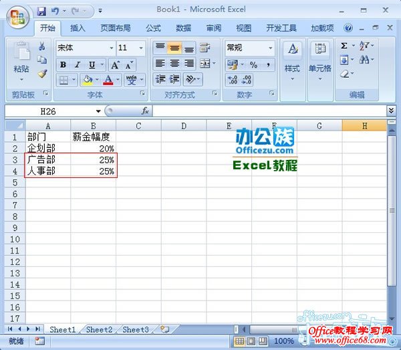Image resolution: width=401 pixels, height=350 pixels.
Task: Click the Select All corner button
Action: click(x=15, y=125)
